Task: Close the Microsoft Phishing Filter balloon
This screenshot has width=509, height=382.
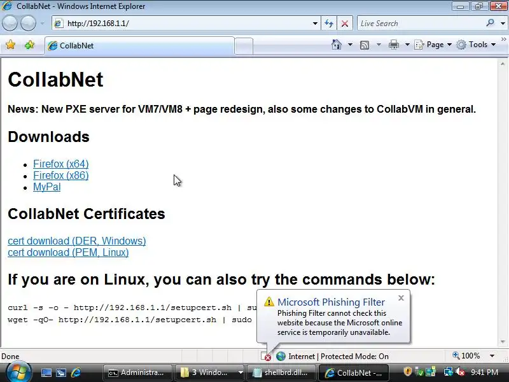Action: (x=401, y=298)
